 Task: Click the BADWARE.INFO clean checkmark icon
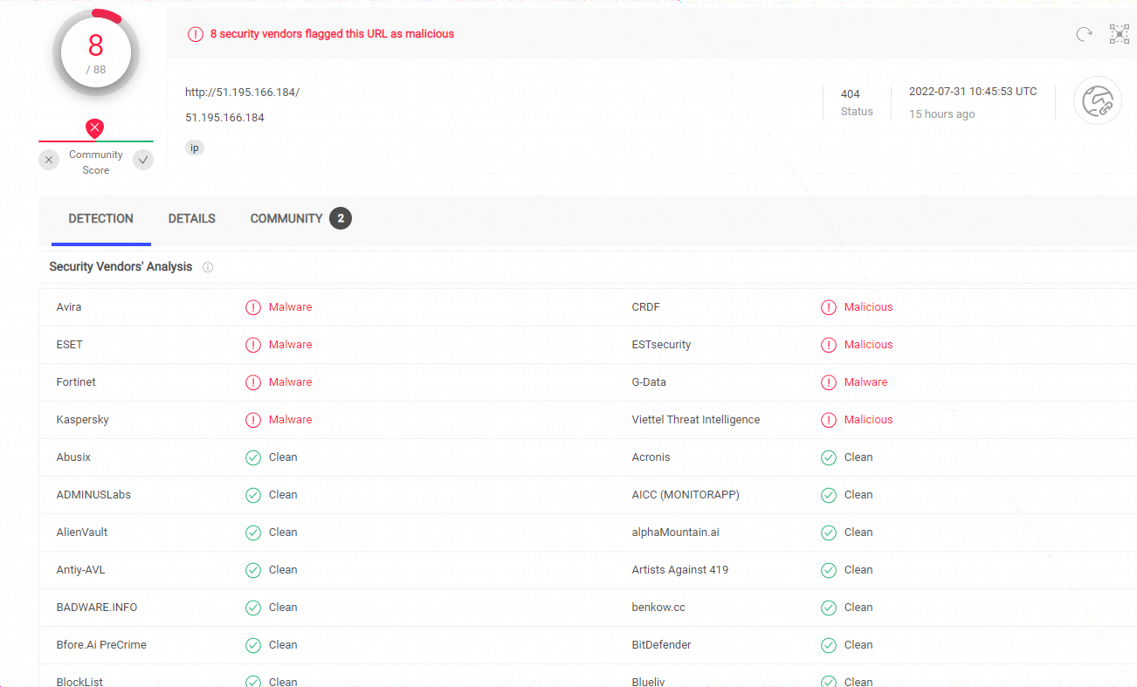(253, 608)
